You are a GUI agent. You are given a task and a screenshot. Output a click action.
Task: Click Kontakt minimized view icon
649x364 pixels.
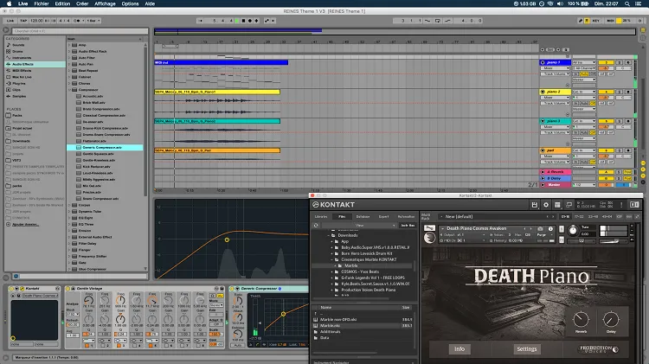point(569,205)
